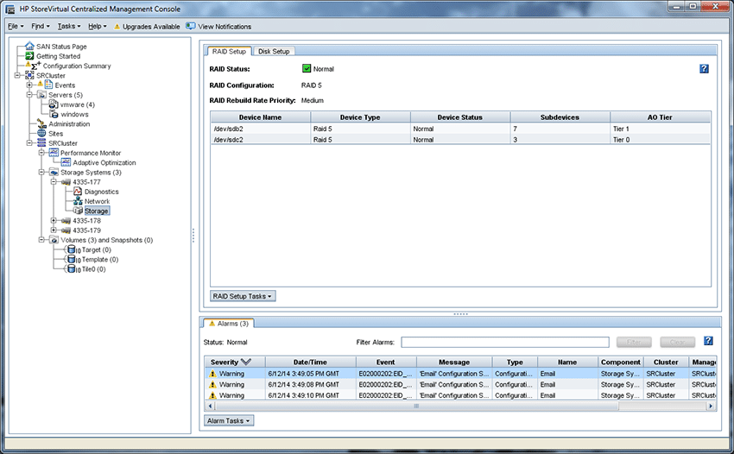The height and width of the screenshot is (454, 734).
Task: Click the Storage Systems folder icon
Action: [54, 173]
